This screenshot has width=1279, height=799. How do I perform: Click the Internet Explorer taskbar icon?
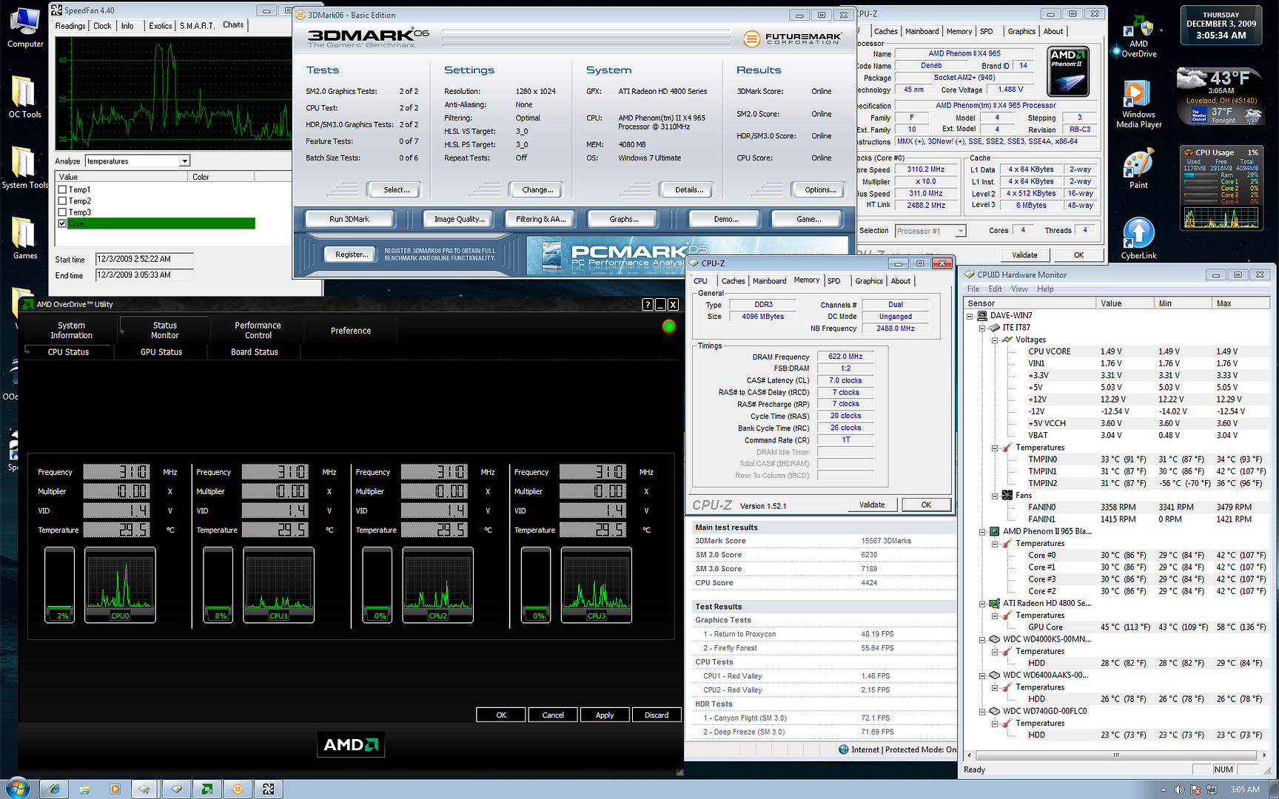point(54,789)
